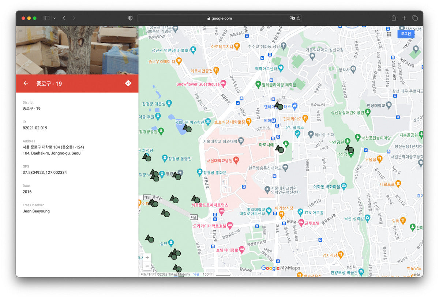Zoom in the map with plus button

pyautogui.click(x=147, y=257)
